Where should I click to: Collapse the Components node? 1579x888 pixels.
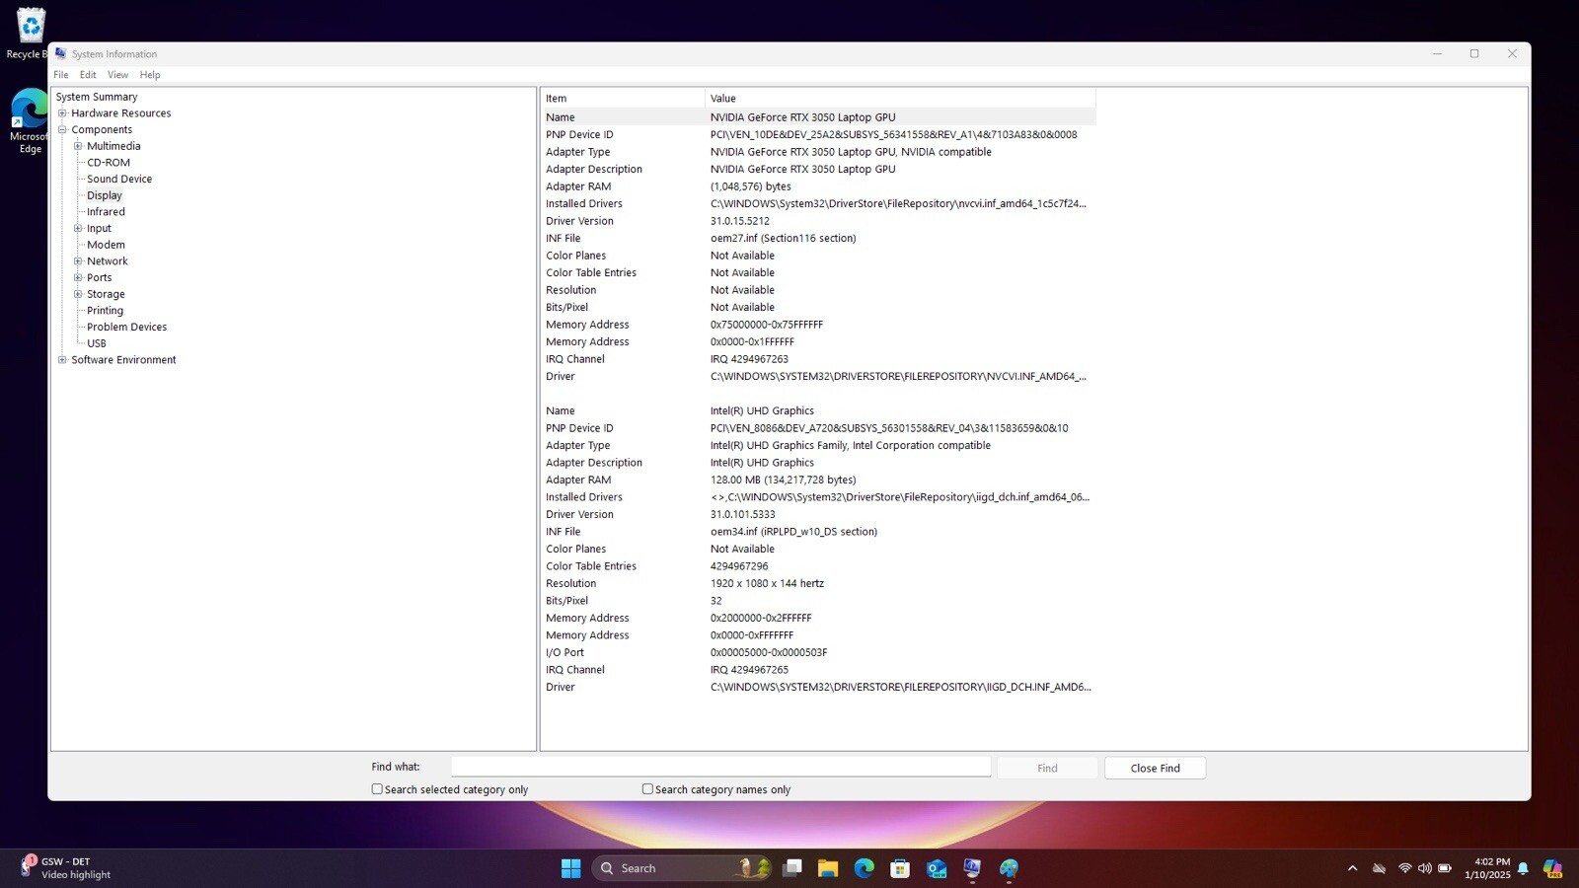(62, 129)
